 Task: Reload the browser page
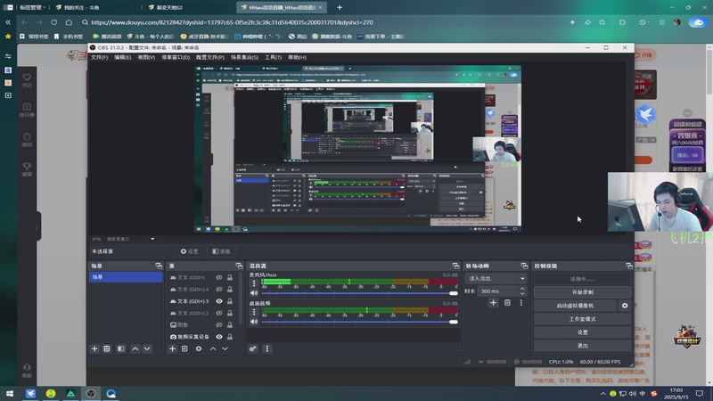(54, 22)
